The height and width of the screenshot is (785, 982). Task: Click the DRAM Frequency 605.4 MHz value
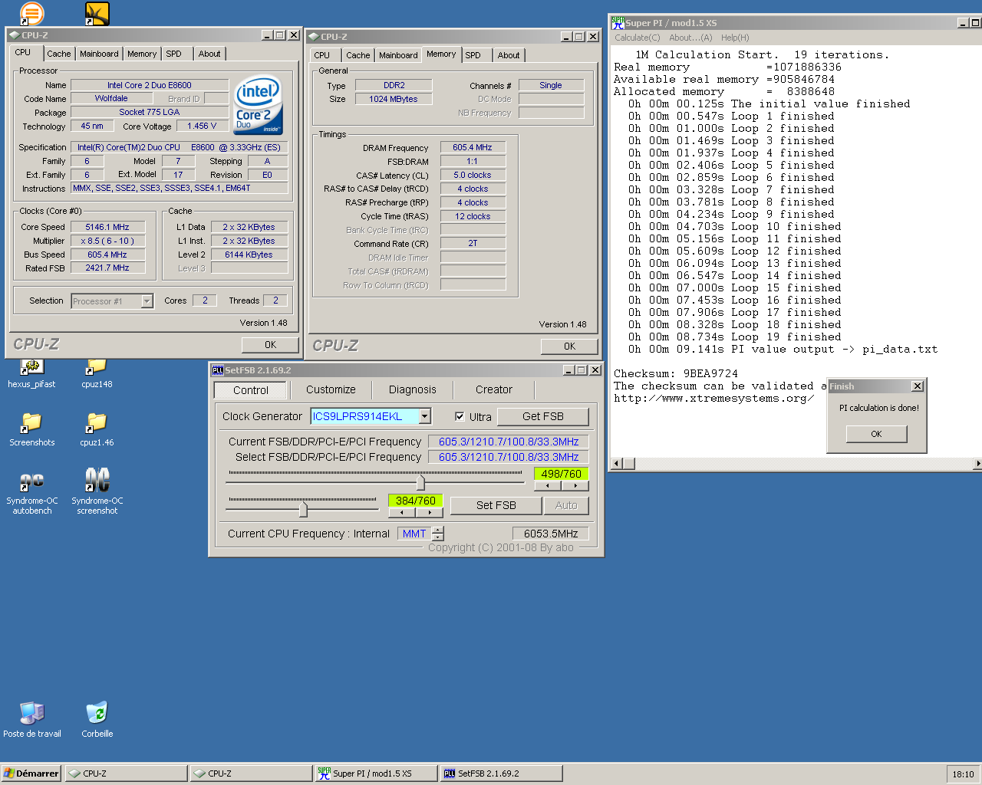473,147
